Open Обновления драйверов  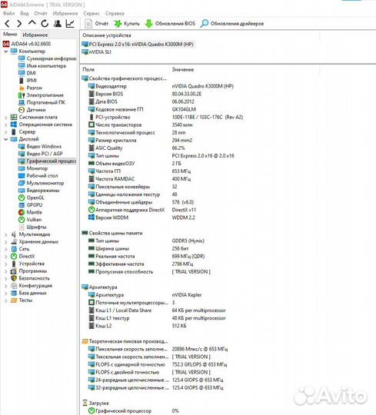point(232,24)
